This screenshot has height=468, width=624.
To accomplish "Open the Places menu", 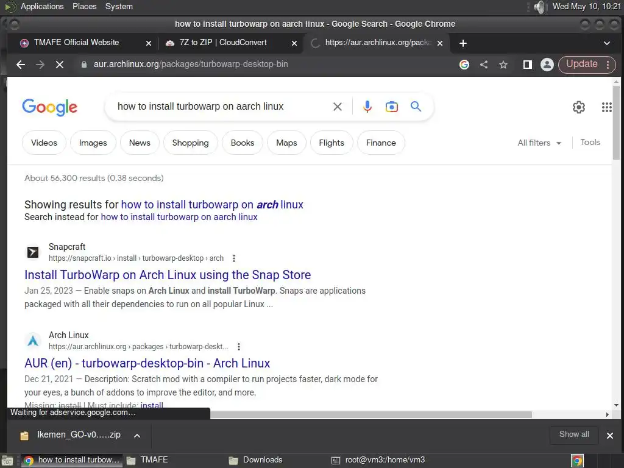I will (x=84, y=7).
